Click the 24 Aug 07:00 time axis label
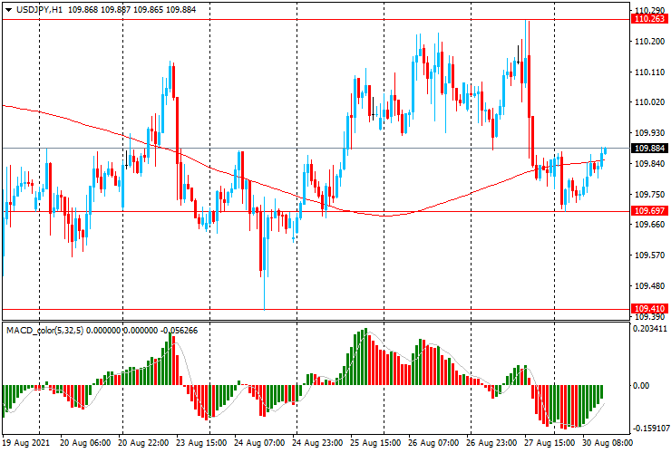Image resolution: width=671 pixels, height=453 pixels. pyautogui.click(x=259, y=443)
